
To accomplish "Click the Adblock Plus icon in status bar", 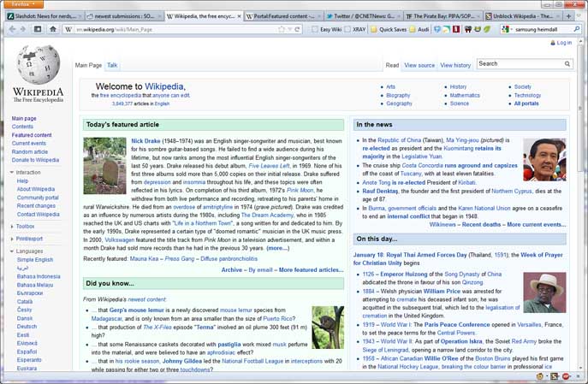I will pyautogui.click(x=566, y=376).
